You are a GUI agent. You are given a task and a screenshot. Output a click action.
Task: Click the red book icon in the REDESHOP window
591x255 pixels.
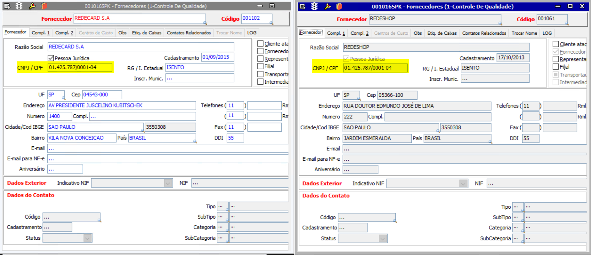[x=339, y=6]
